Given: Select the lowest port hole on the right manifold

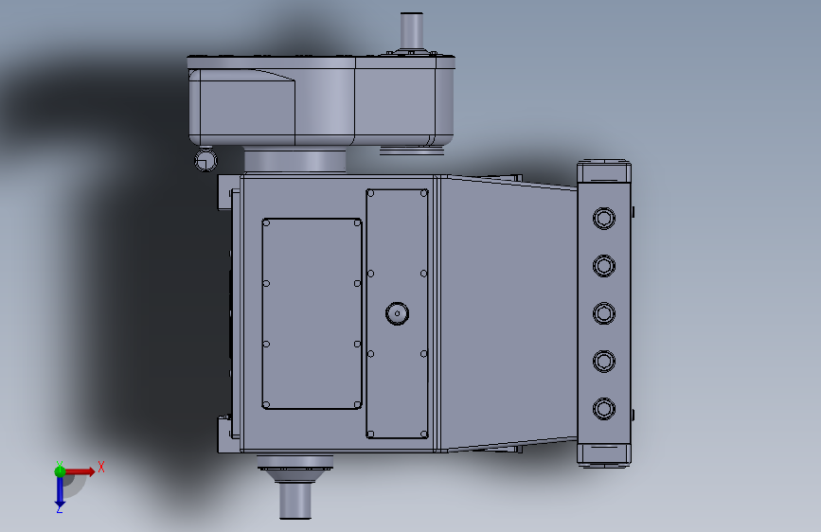Looking at the screenshot, I should pos(604,408).
